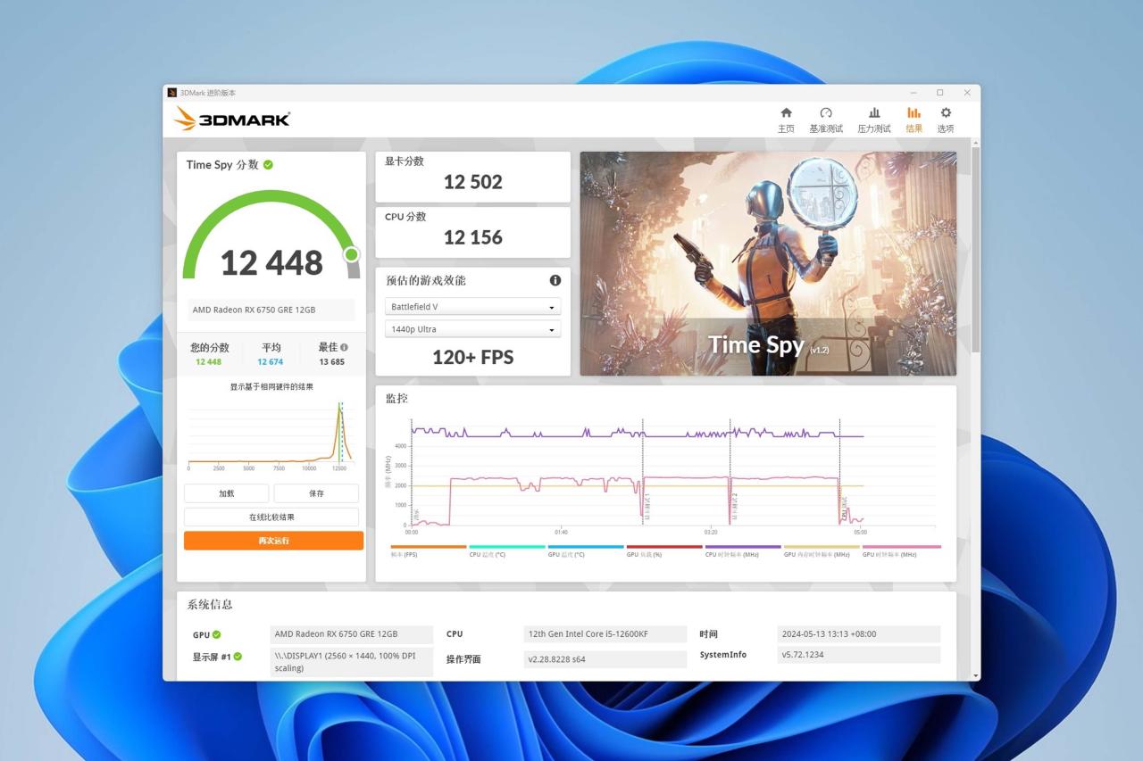The height and width of the screenshot is (761, 1143).
Task: Click the 显卡测试 2 marker line in the monitoring chart
Action: coord(730,473)
